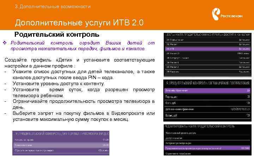Open 'Доступ к каналам' menu item

click(x=207, y=138)
